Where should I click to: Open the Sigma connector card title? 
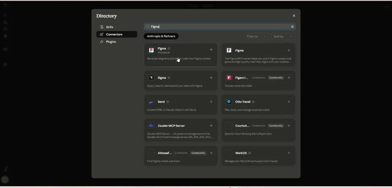(162, 78)
